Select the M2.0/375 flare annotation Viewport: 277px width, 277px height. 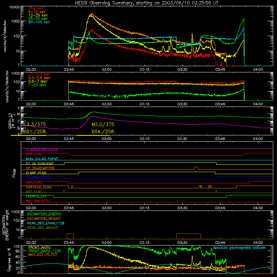tap(103, 124)
